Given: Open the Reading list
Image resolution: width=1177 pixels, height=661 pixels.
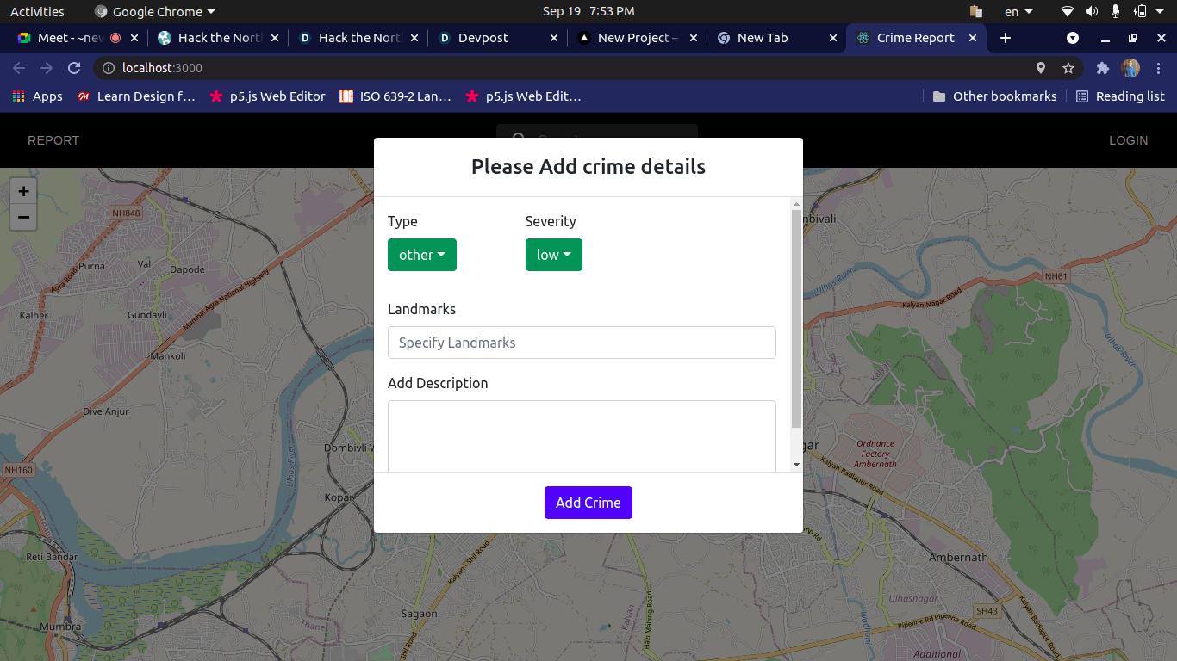Looking at the screenshot, I should point(1120,96).
